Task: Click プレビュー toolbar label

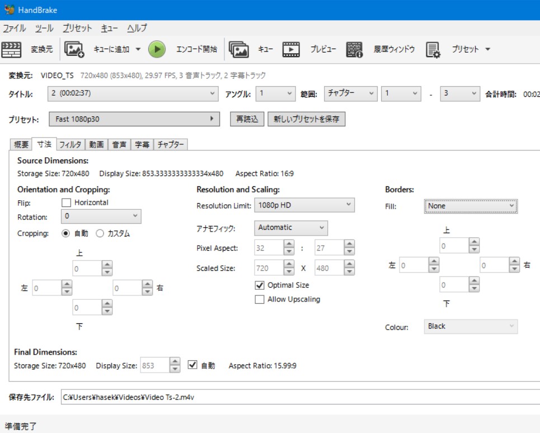Action: coord(323,49)
